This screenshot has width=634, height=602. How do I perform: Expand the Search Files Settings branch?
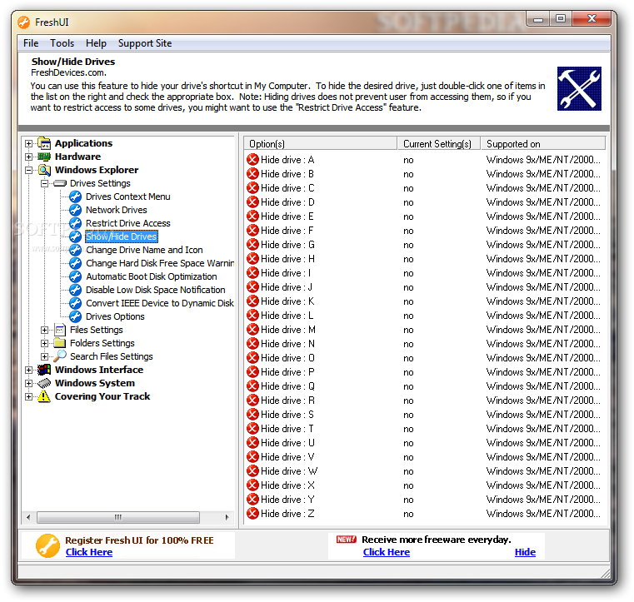point(44,356)
